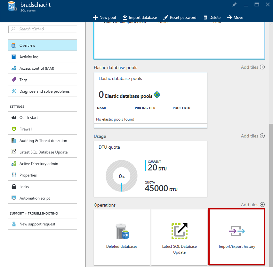
Task: Click the bradschacht blade title
Action: pos(36,5)
